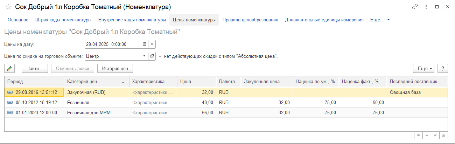Click the price date input field
The height and width of the screenshot is (144, 455).
(x=112, y=44)
